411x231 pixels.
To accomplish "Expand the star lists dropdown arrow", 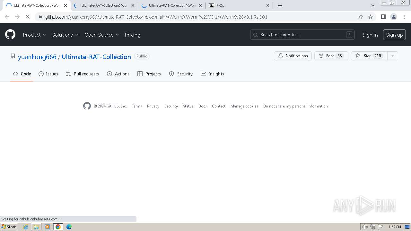I will coord(393,56).
